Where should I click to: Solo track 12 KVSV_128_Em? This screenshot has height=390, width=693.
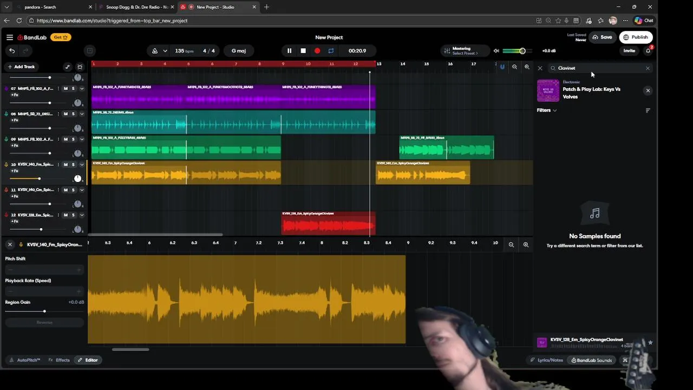point(73,215)
